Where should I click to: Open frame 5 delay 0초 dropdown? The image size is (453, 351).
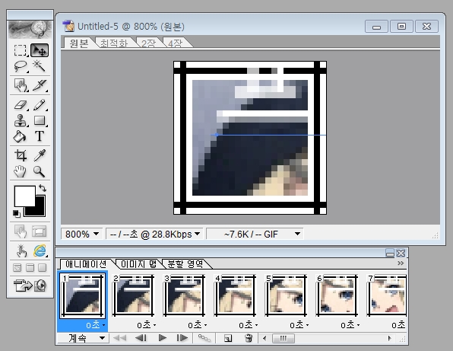point(299,325)
